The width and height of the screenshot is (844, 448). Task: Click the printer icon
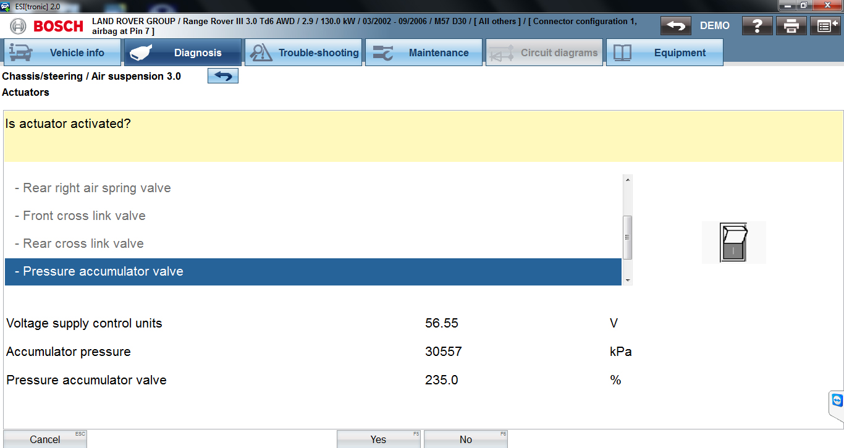point(791,26)
